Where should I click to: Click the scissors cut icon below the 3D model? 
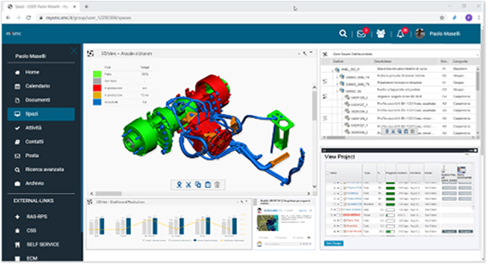(x=188, y=185)
